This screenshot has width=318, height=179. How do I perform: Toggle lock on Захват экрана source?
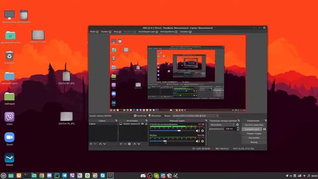(146, 124)
